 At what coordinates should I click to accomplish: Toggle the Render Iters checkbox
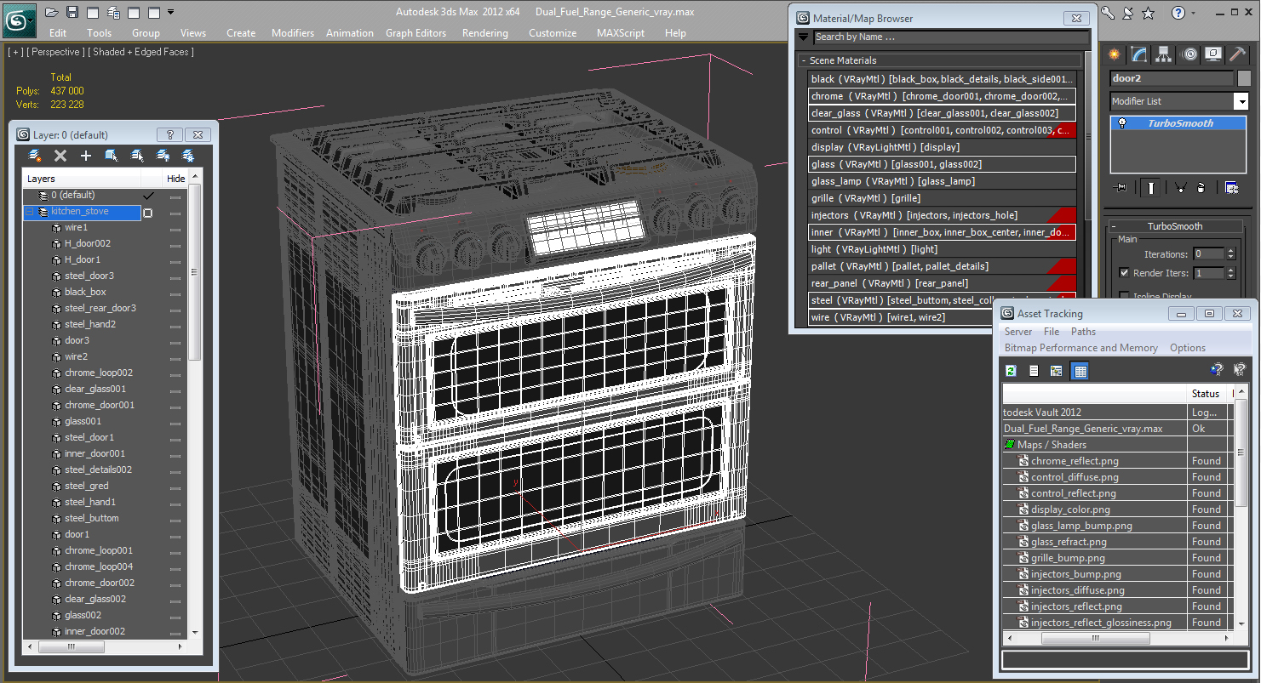(x=1124, y=273)
